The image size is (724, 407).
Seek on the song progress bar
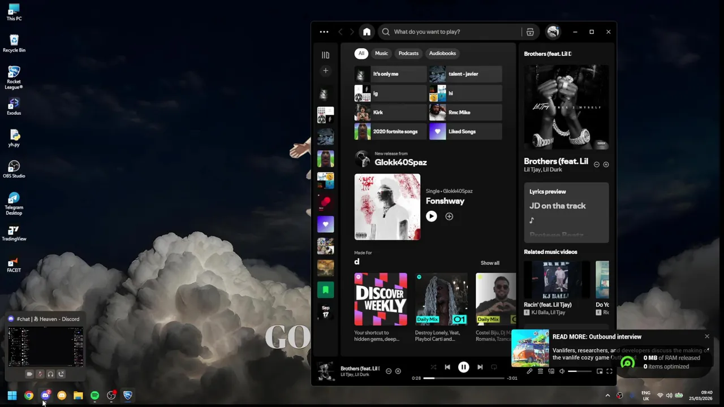[x=463, y=378]
